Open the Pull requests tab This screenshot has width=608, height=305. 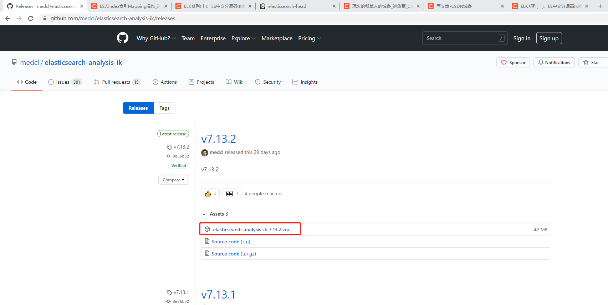117,82
